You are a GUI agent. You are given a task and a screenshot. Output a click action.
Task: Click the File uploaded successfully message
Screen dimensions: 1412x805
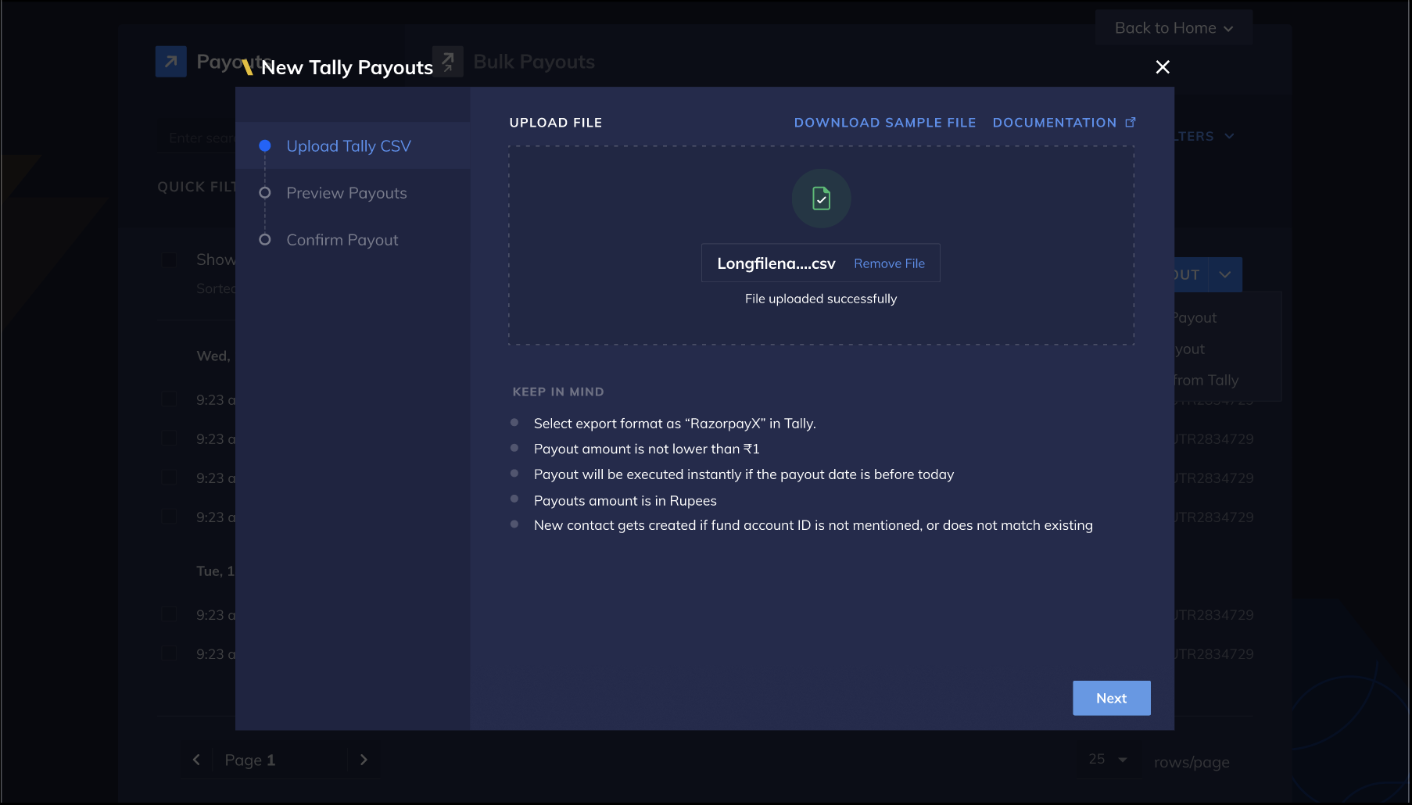point(821,299)
